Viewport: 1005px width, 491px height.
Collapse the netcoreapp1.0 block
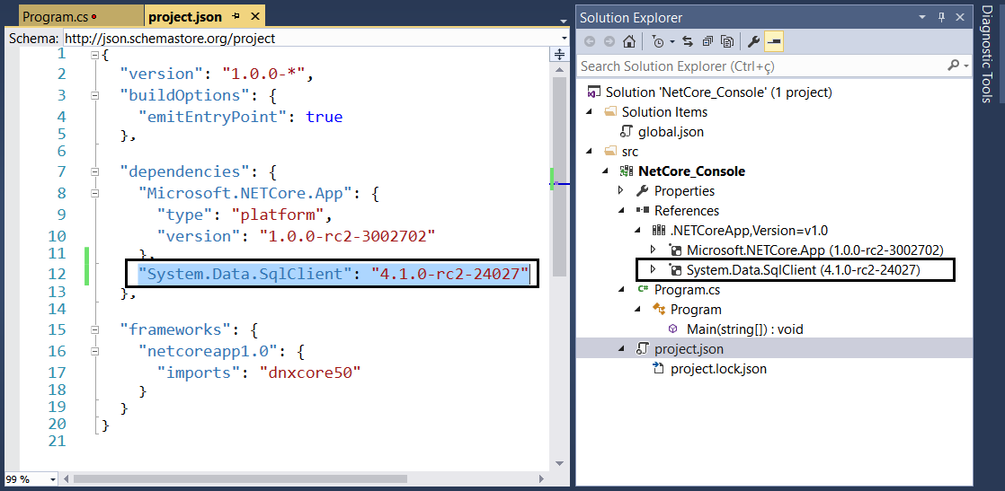pyautogui.click(x=95, y=351)
